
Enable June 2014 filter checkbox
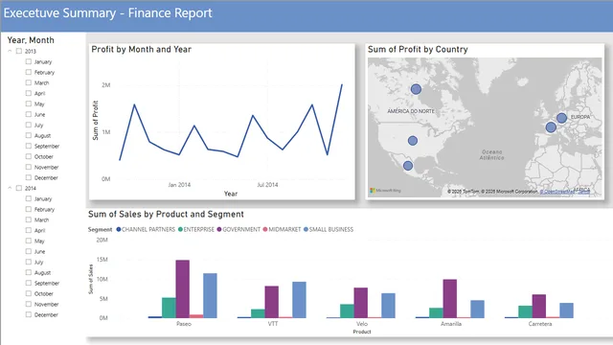(29, 251)
